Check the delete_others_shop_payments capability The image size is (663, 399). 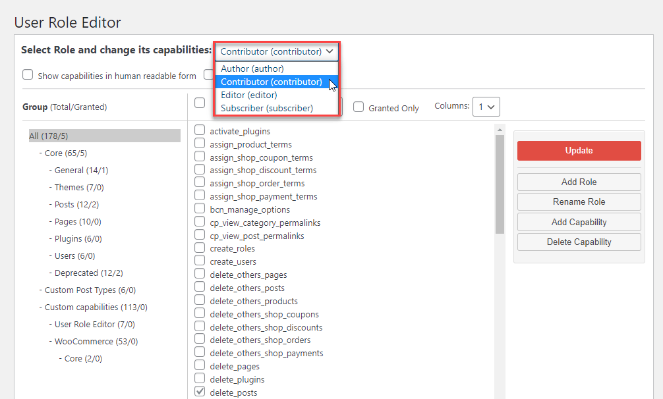tap(200, 352)
